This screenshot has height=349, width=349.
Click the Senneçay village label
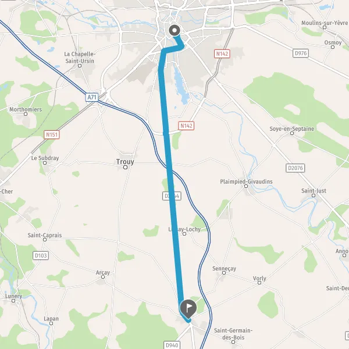click(x=224, y=269)
